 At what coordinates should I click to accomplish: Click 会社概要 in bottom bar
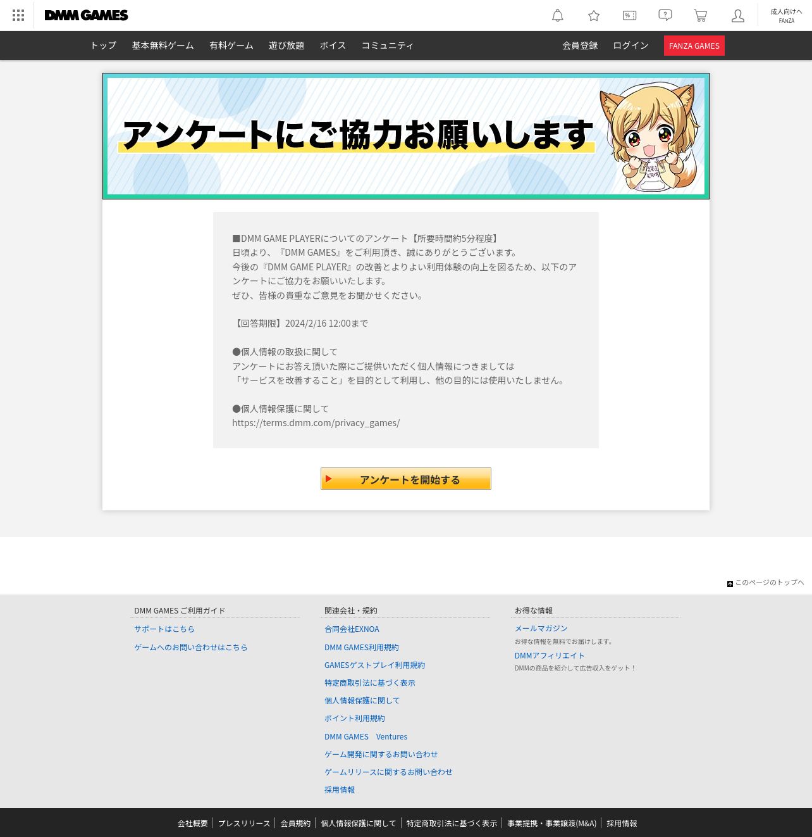coord(192,824)
